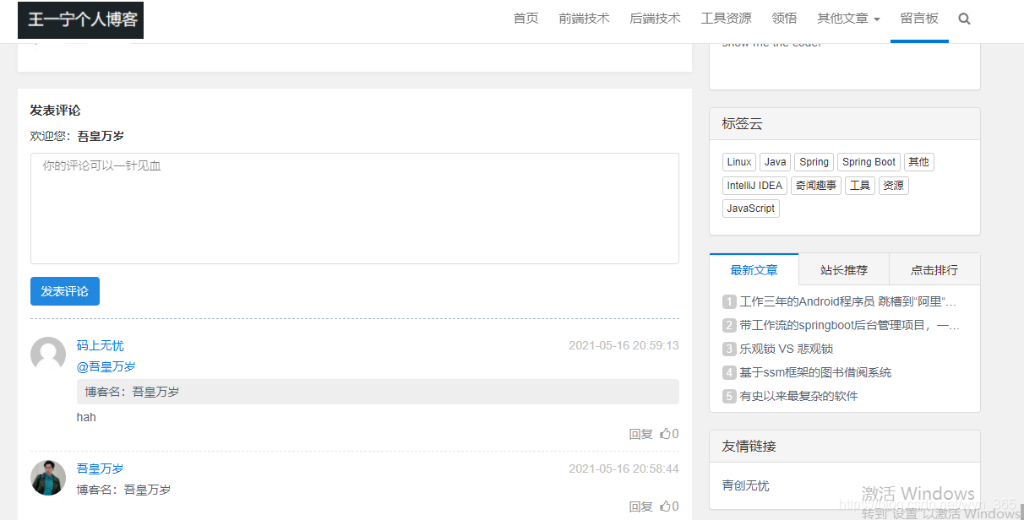Image resolution: width=1024 pixels, height=520 pixels.
Task: Switch to the 点击排行 tab
Action: point(934,269)
